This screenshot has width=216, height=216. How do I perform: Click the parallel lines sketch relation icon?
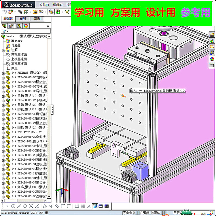[57, 206]
